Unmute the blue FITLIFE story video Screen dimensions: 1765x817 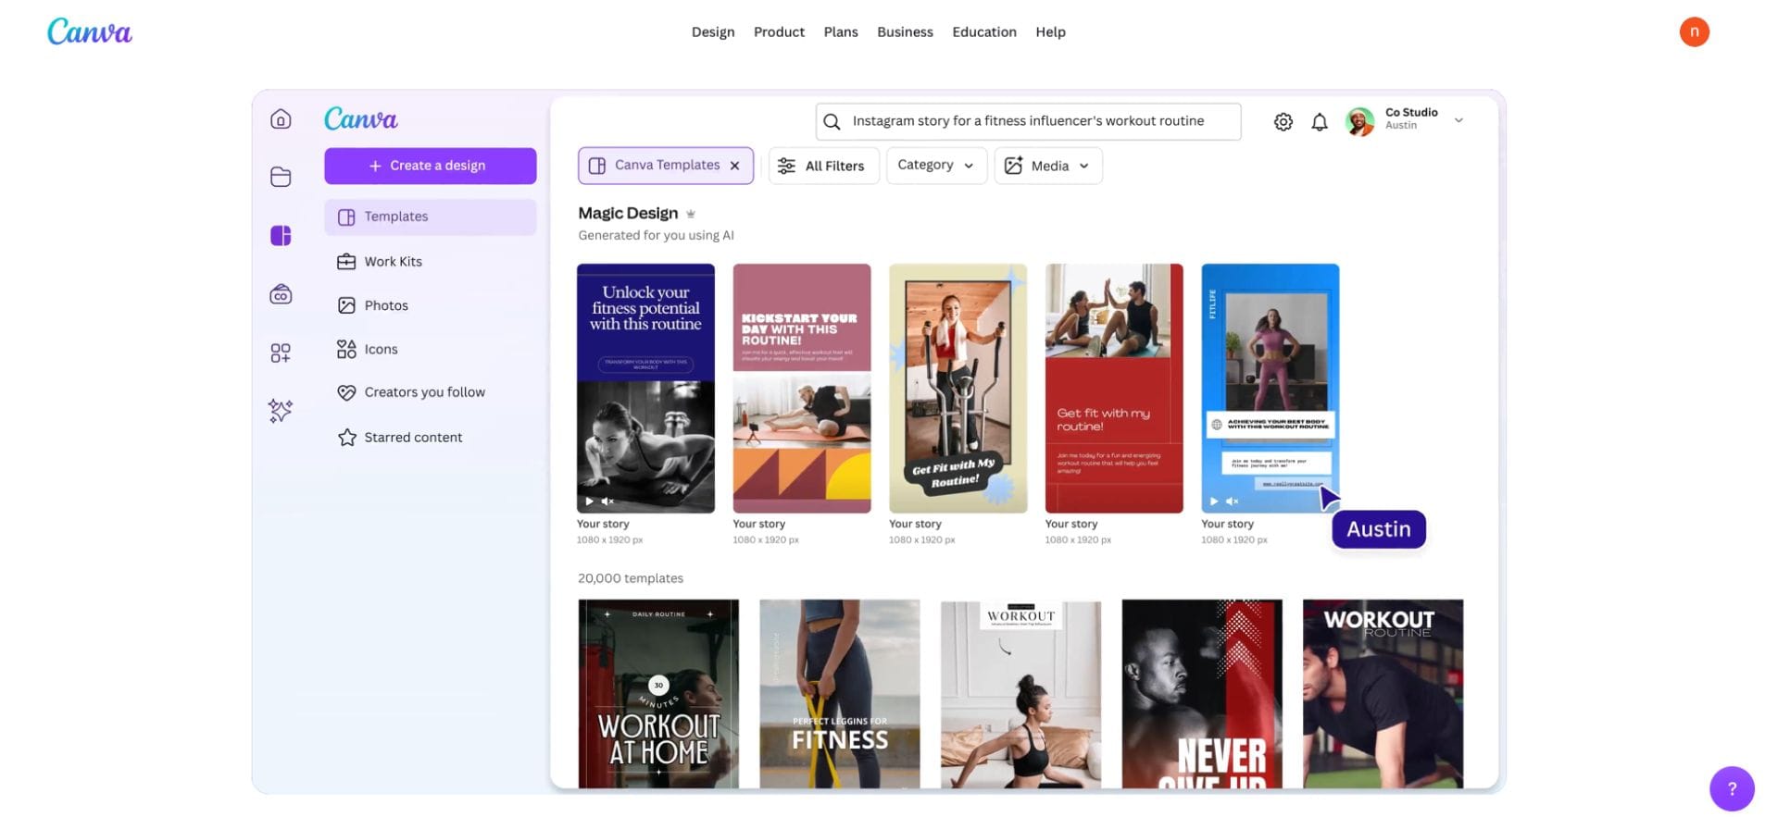pos(1232,501)
